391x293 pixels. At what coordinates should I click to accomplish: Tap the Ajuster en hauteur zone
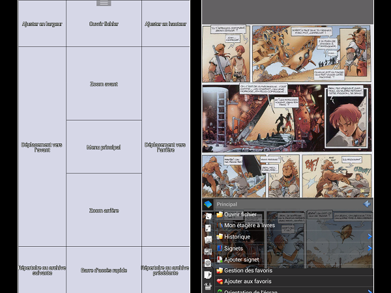[x=166, y=23]
